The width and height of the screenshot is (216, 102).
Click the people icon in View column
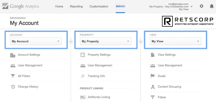(153, 66)
